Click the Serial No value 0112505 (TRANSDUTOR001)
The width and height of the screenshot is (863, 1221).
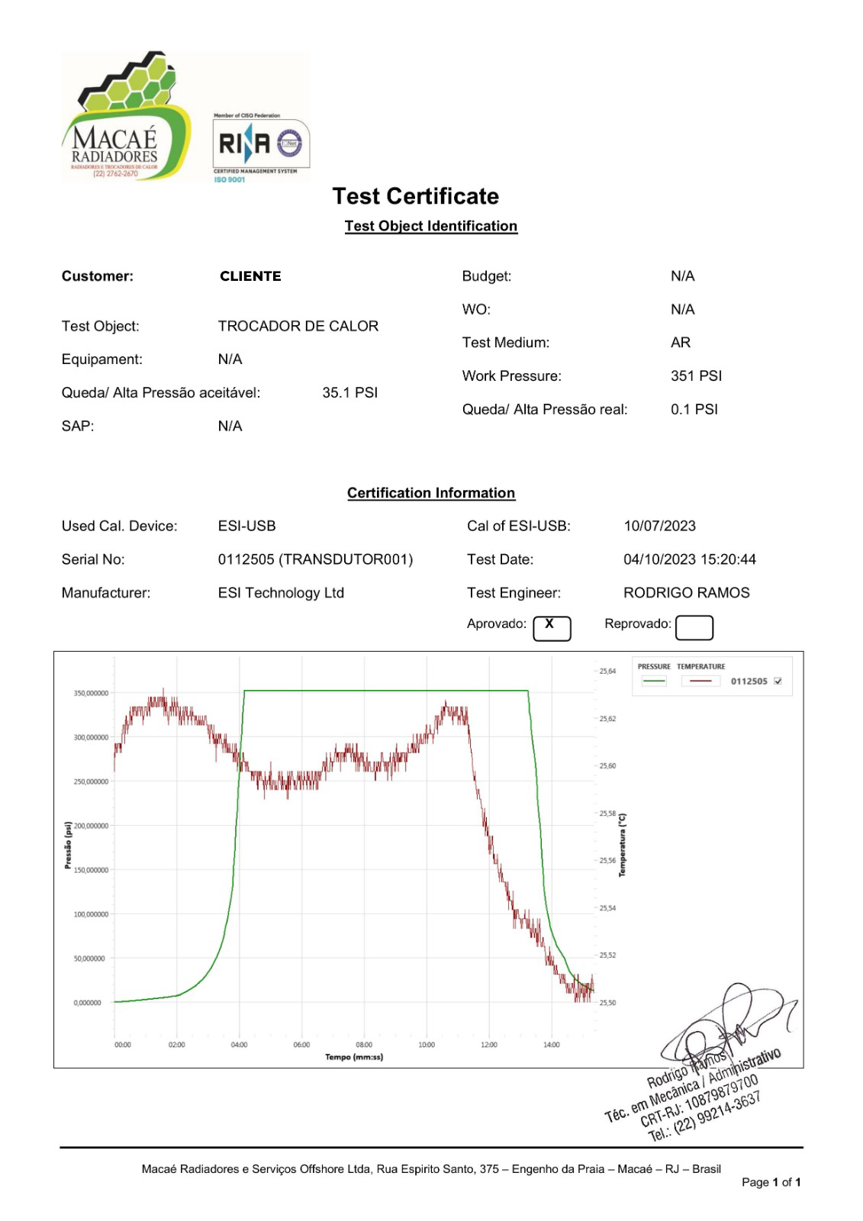click(315, 559)
